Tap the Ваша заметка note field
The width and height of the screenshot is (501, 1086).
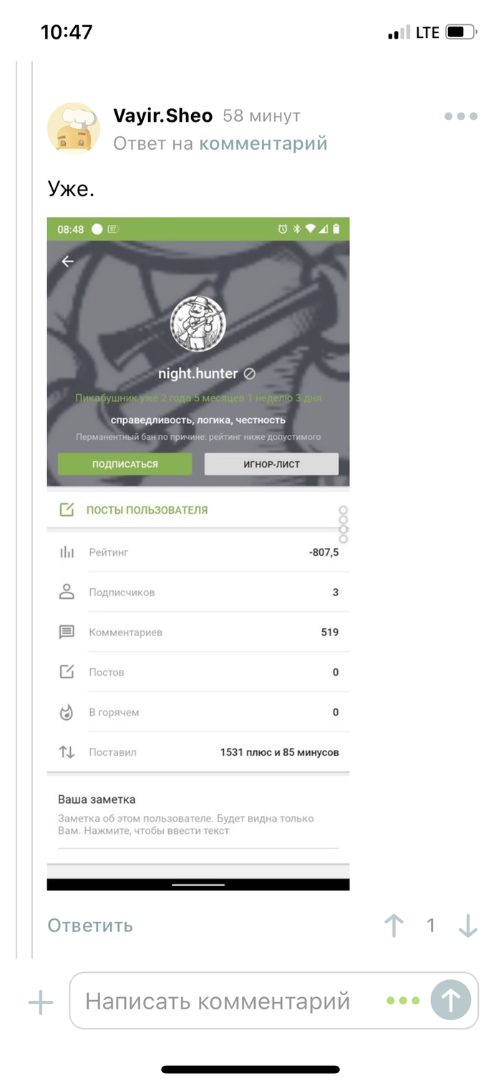198,815
